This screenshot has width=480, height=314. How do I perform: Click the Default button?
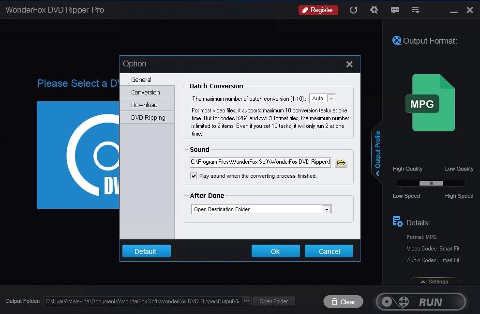click(x=146, y=251)
